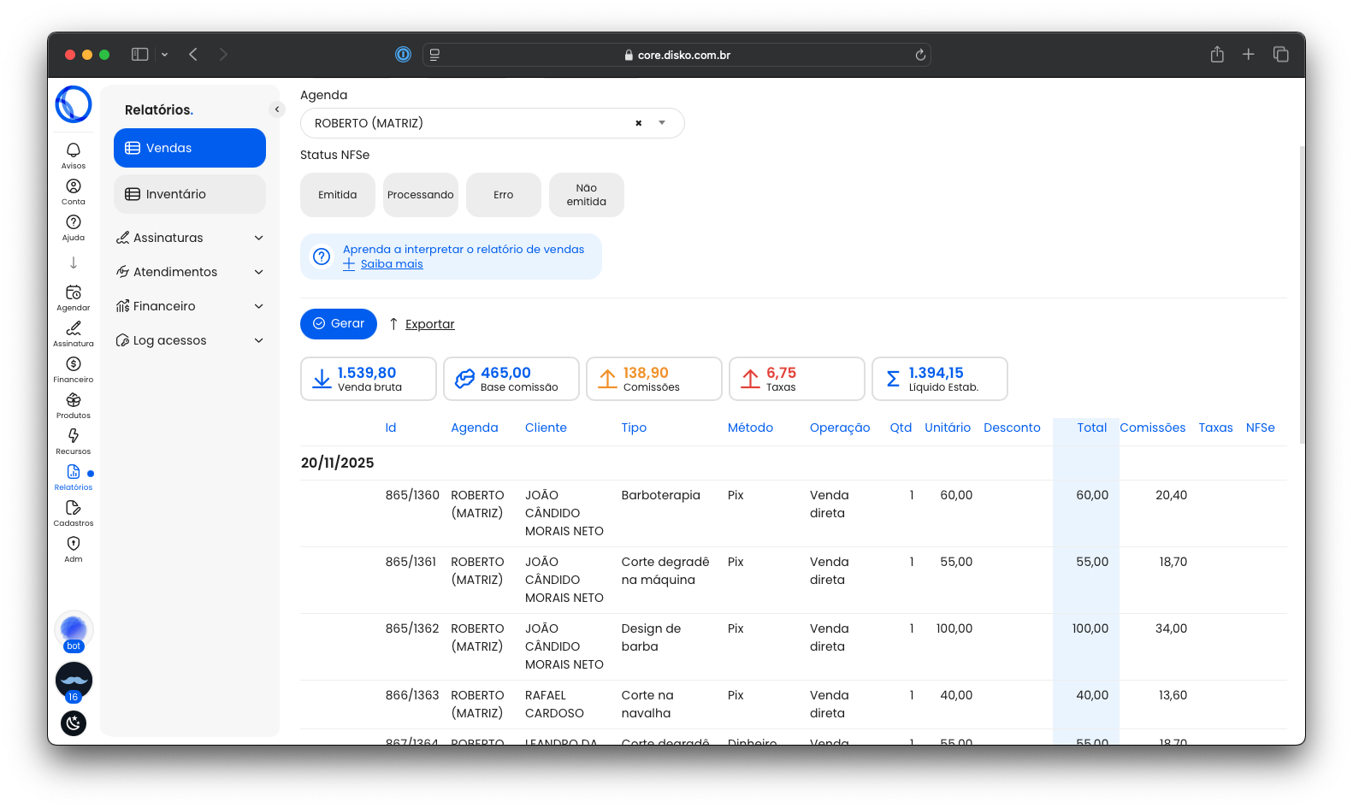Sort by Método column header
Viewport: 1353px width, 808px height.
[x=750, y=428]
